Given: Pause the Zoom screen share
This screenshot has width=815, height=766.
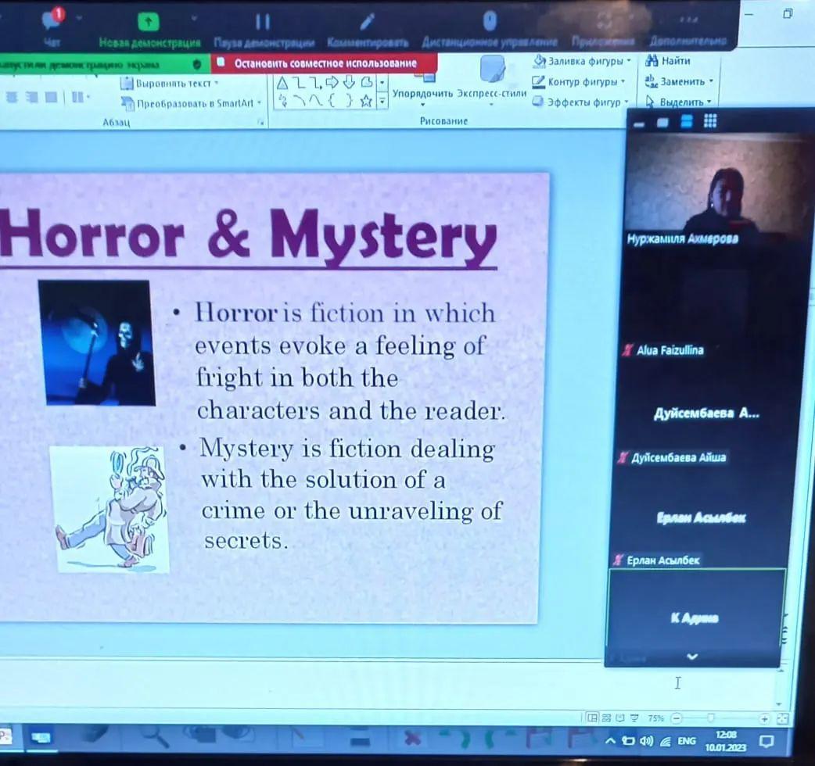Looking at the screenshot, I should point(263,22).
